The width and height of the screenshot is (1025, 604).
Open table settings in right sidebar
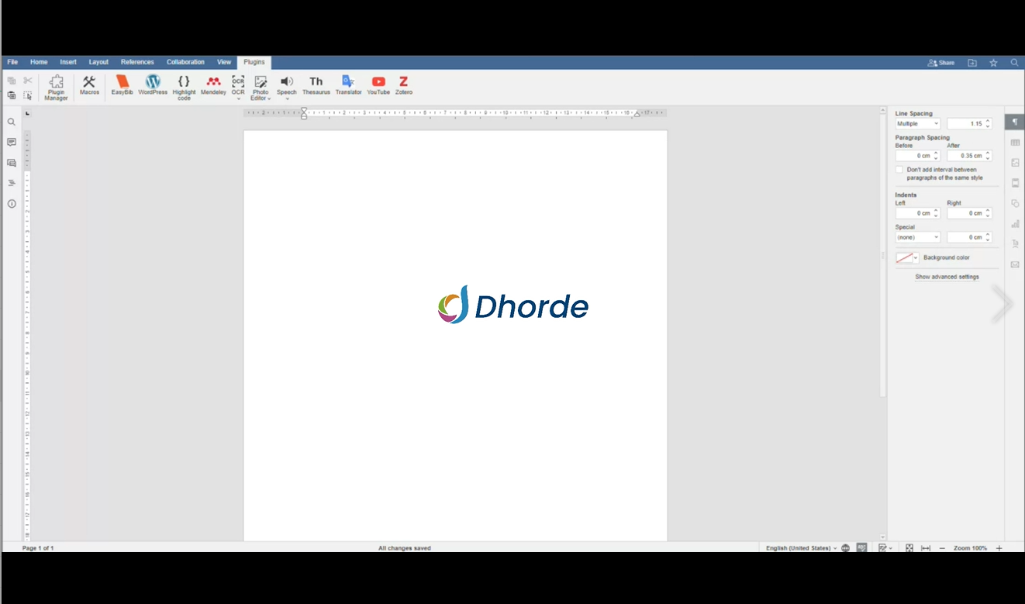tap(1015, 143)
